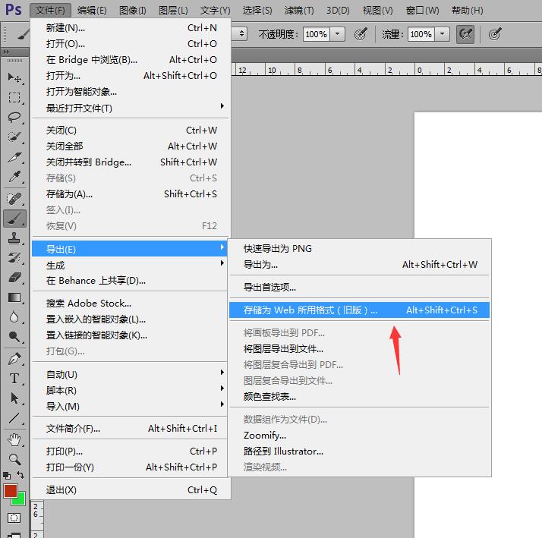Select the Rectangular Marquee tool
Screen dimensions: 542x538
[14, 97]
